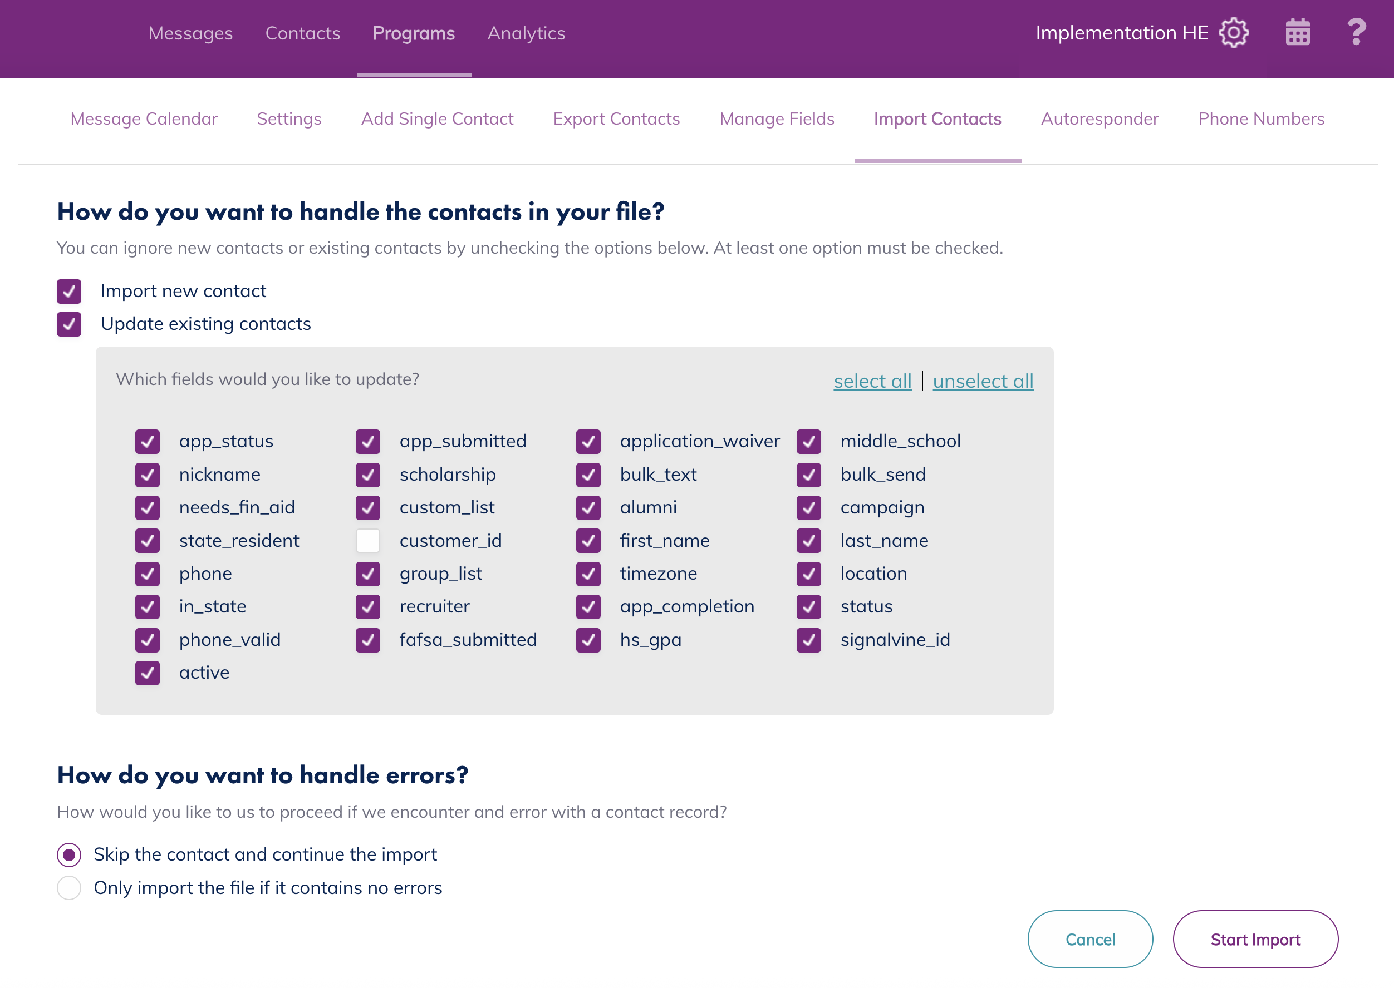Select 'Only import the file if no errors'

coord(70,888)
